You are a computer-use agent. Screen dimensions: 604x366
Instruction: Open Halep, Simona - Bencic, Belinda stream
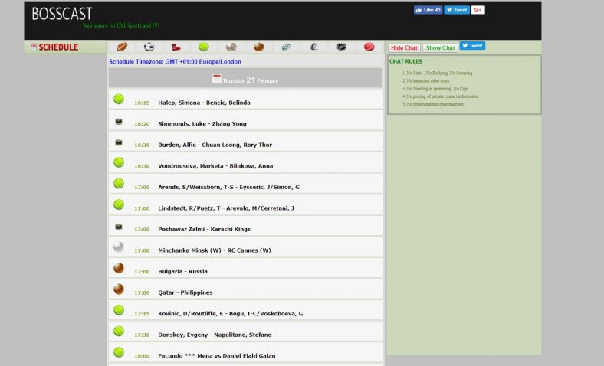[204, 103]
